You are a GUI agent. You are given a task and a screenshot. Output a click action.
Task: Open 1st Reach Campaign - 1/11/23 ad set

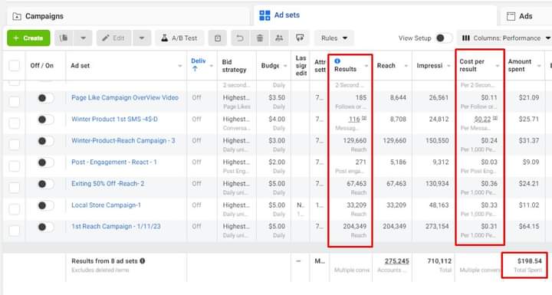click(116, 226)
